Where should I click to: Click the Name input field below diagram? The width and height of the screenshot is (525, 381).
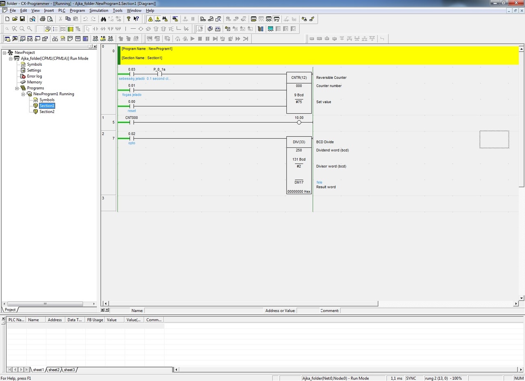[203, 311]
